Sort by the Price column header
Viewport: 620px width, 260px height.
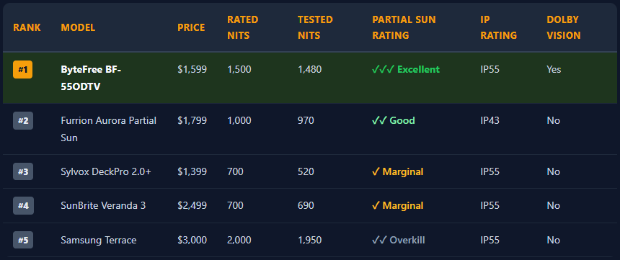coord(191,27)
